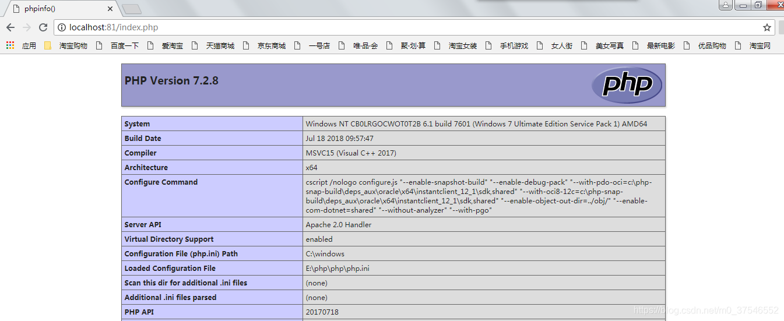The height and width of the screenshot is (321, 784).
Task: Select the Build Date label
Action: 143,138
